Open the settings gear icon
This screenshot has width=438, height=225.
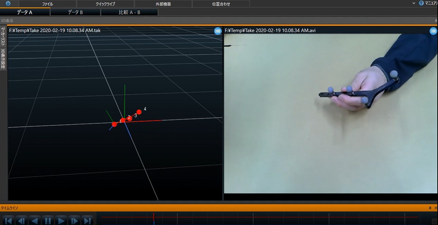click(x=8, y=4)
